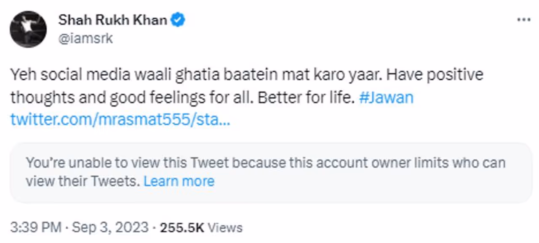Click the Views label beside the count
This screenshot has width=539, height=243.
click(225, 227)
